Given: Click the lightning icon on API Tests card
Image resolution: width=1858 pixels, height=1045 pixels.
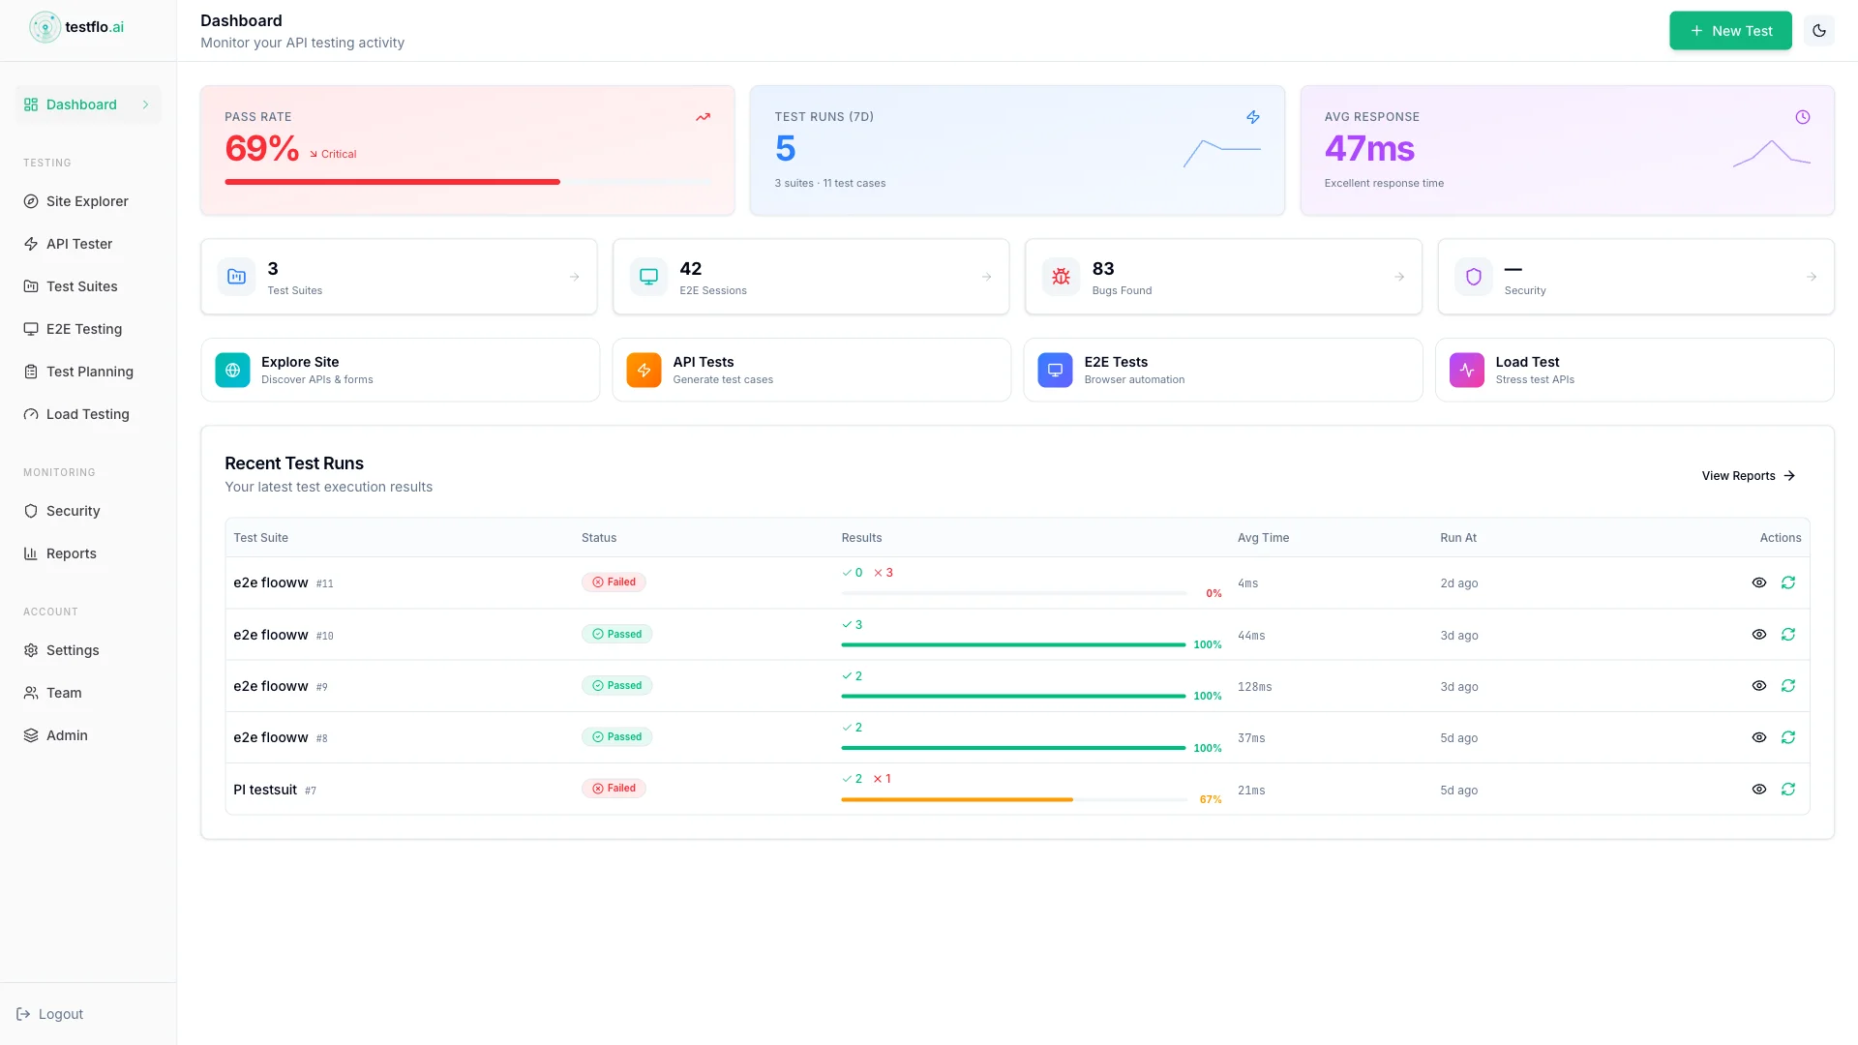Looking at the screenshot, I should point(644,370).
